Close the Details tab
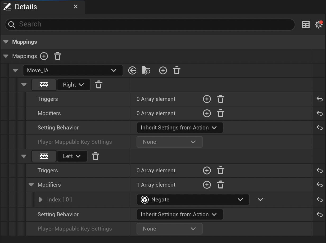This screenshot has width=326, height=243. tap(76, 7)
